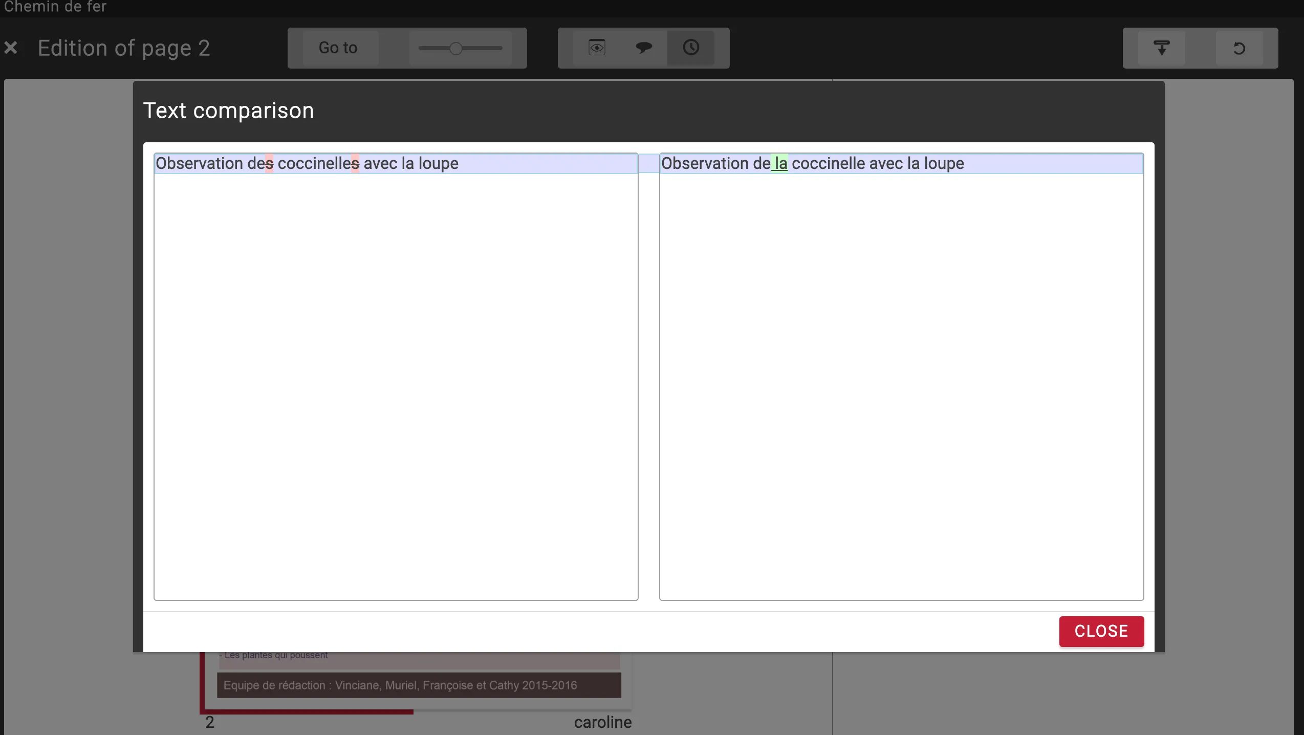Open the comments speech bubble icon
Screen dimensions: 1304x735
click(644, 48)
